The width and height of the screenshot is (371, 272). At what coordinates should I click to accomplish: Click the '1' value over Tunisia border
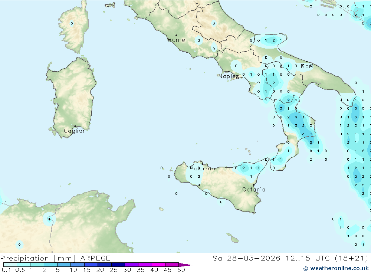click(49, 219)
